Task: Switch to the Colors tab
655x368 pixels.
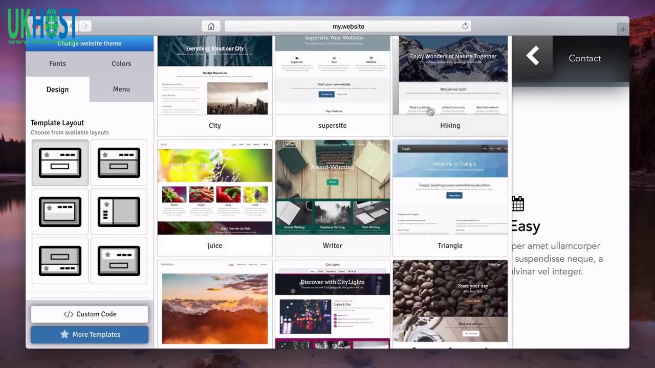Action: pyautogui.click(x=121, y=63)
